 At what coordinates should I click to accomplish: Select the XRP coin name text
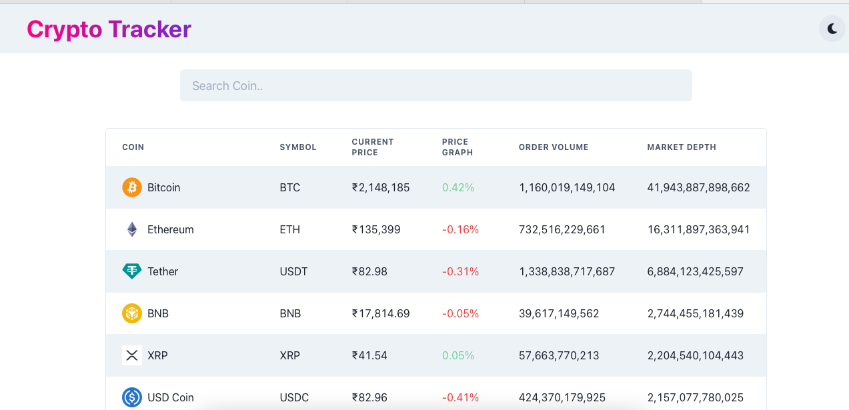[x=157, y=355]
